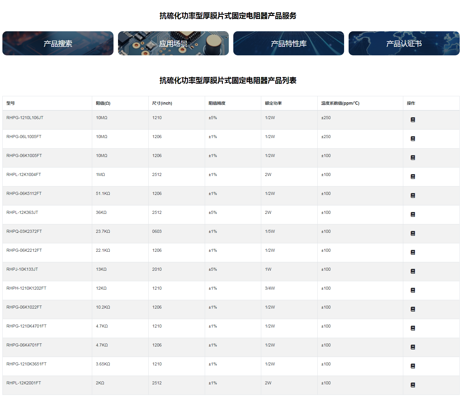The width and height of the screenshot is (463, 397).
Task: Click model name RHPG-1210K4701FT
Action: [26, 326]
